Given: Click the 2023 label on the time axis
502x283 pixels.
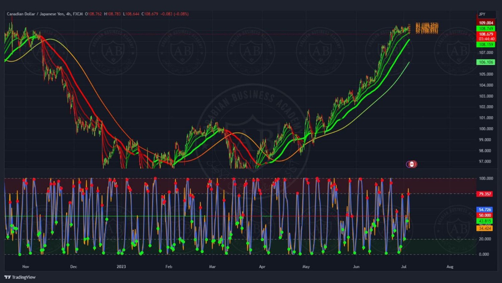Looking at the screenshot, I should point(121,267).
